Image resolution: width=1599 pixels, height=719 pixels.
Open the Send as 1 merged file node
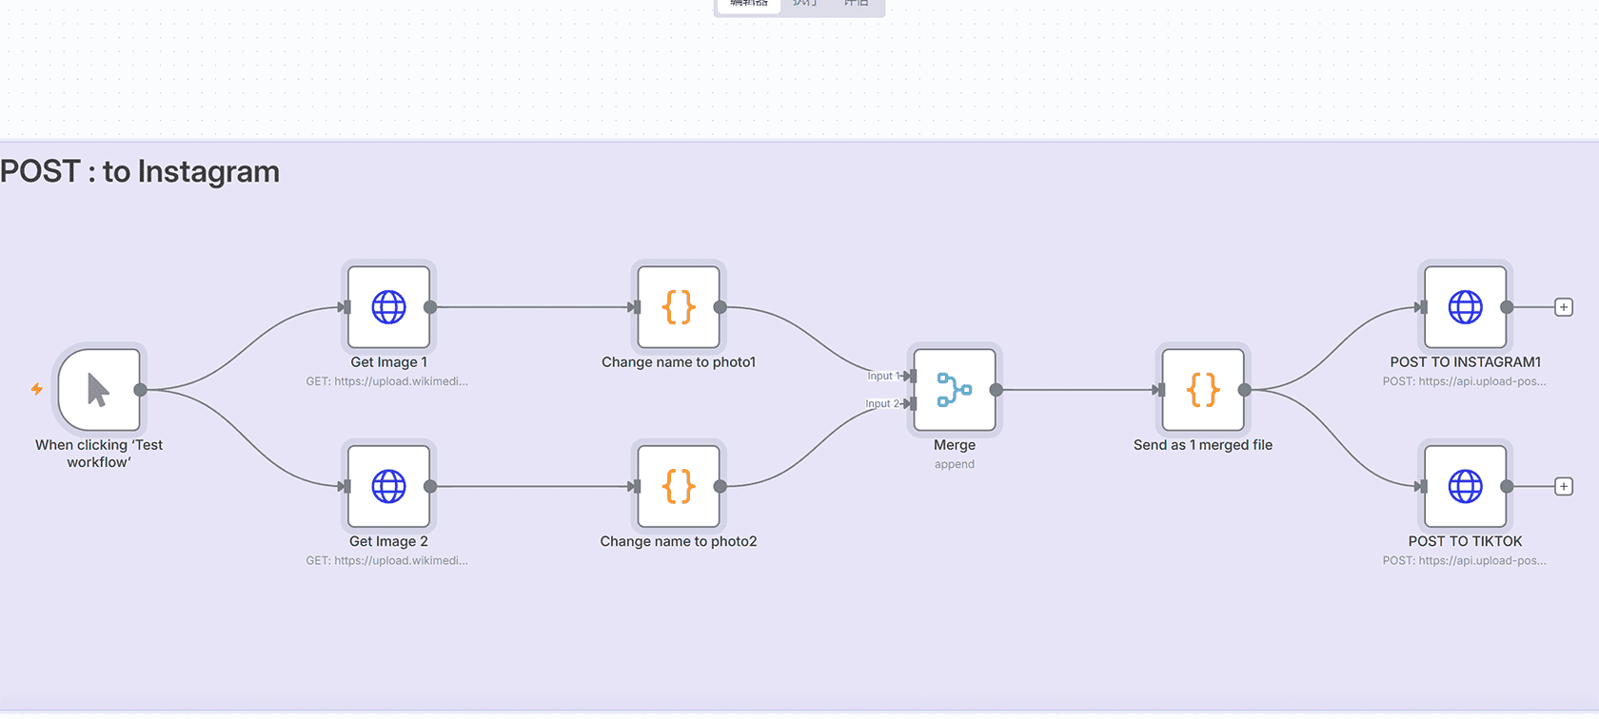pyautogui.click(x=1203, y=390)
